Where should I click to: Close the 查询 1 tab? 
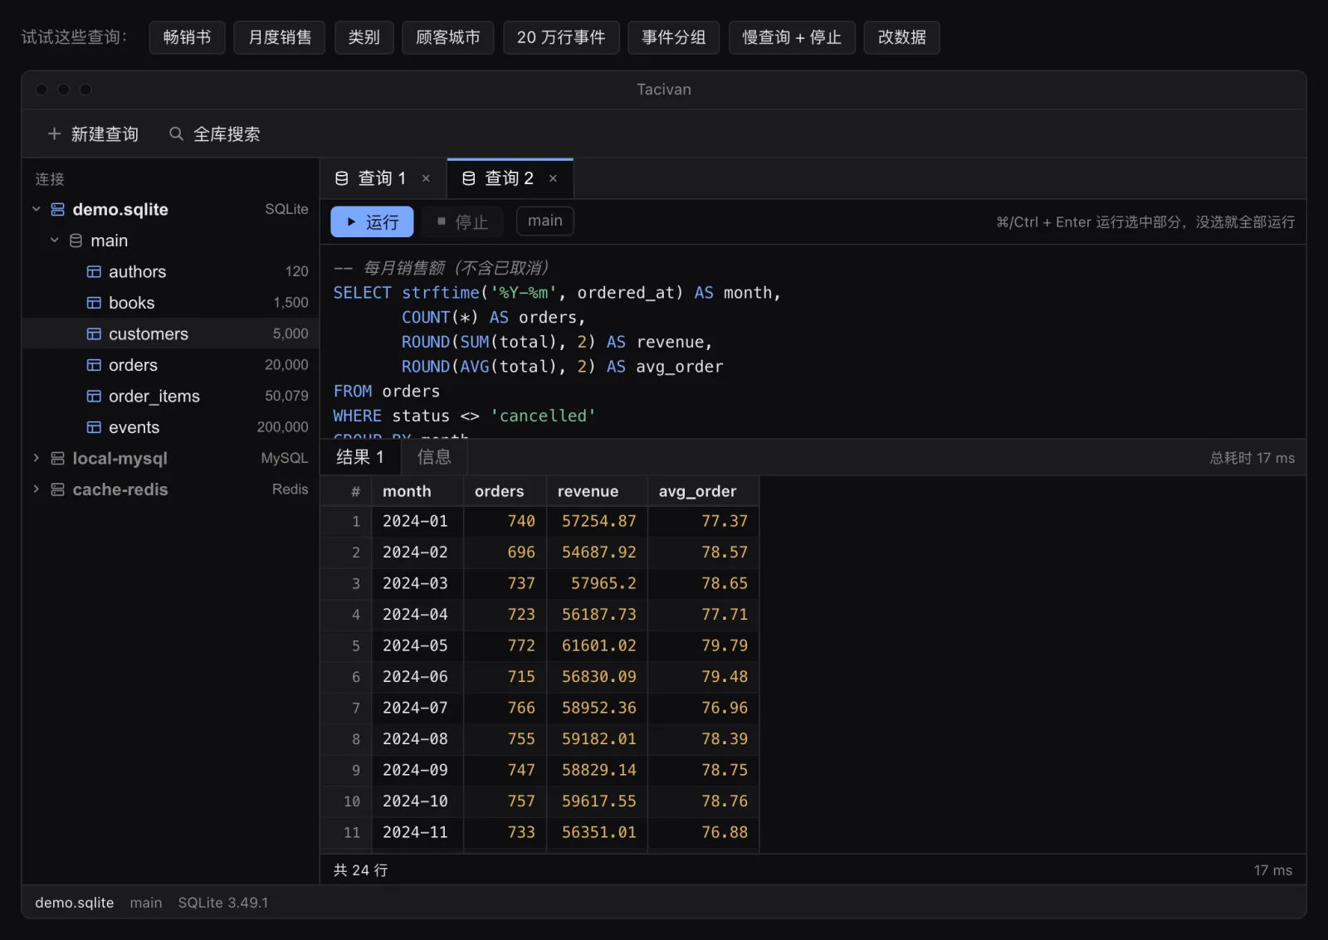(426, 178)
